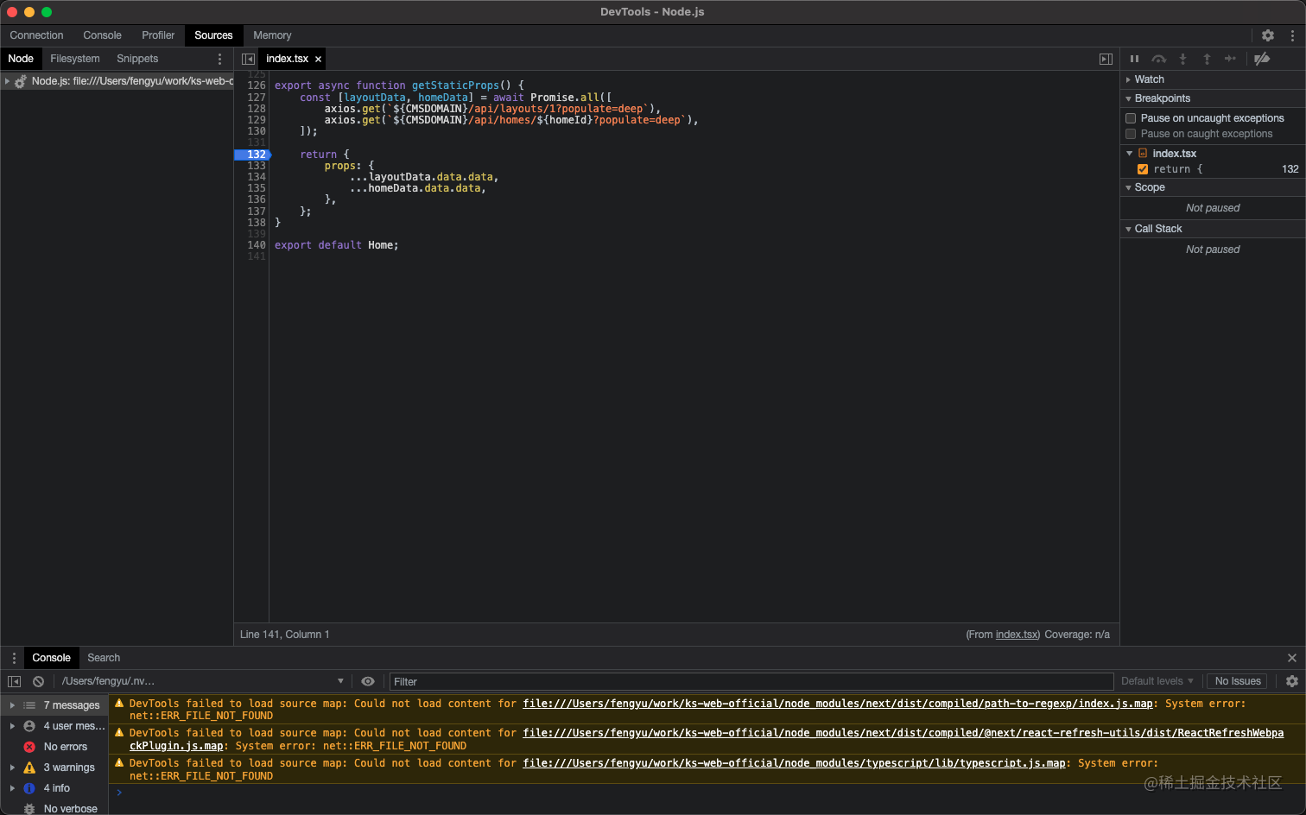Clear the console output
The height and width of the screenshot is (815, 1306).
[x=38, y=681]
